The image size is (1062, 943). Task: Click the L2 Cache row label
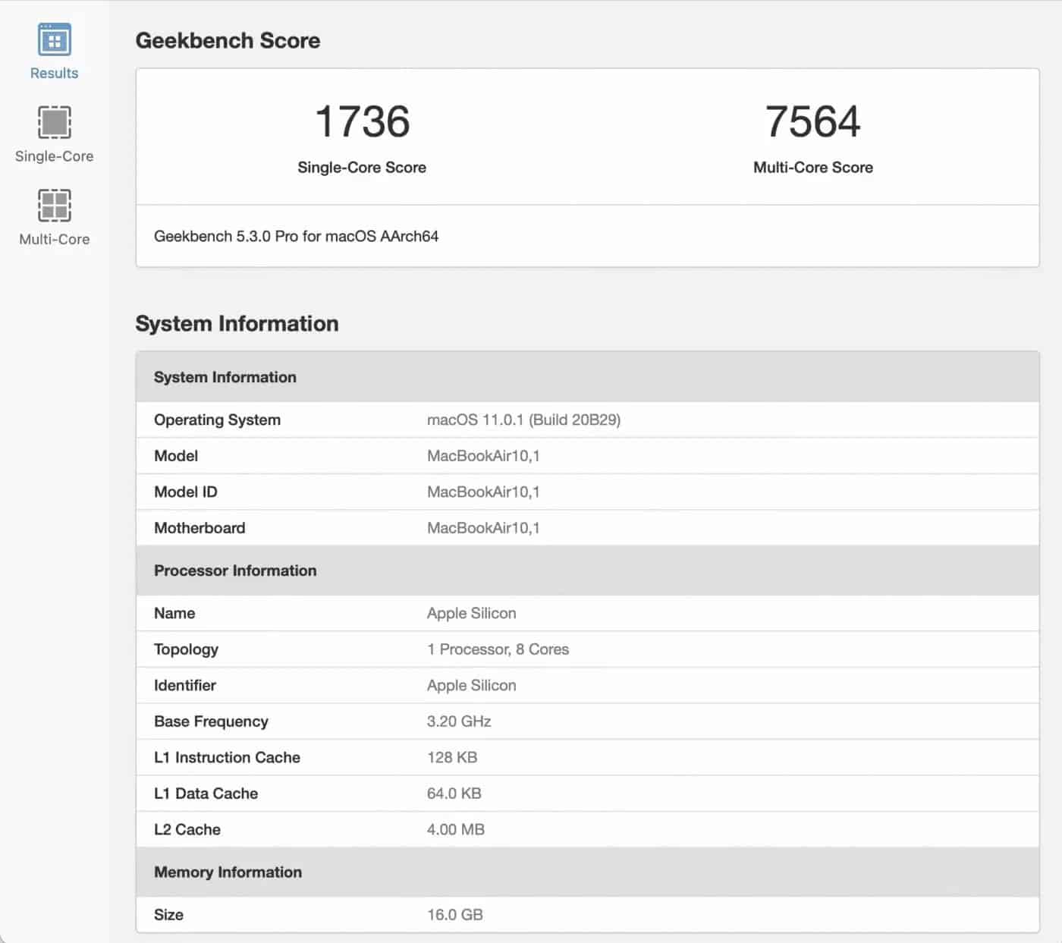point(187,829)
